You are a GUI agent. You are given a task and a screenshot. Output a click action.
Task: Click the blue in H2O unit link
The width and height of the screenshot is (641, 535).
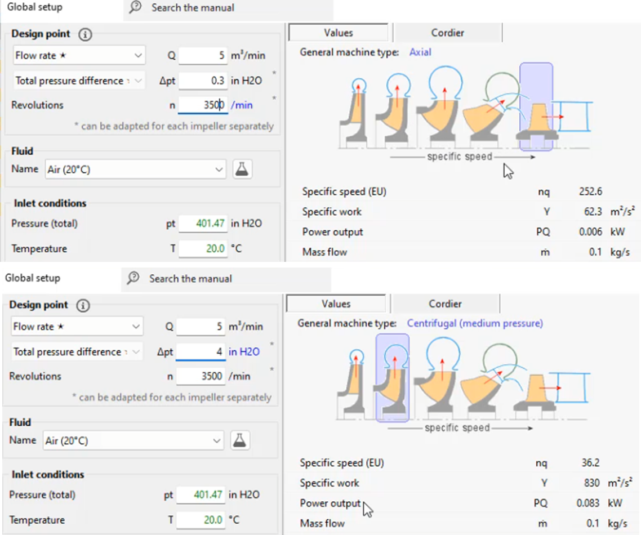pyautogui.click(x=245, y=352)
